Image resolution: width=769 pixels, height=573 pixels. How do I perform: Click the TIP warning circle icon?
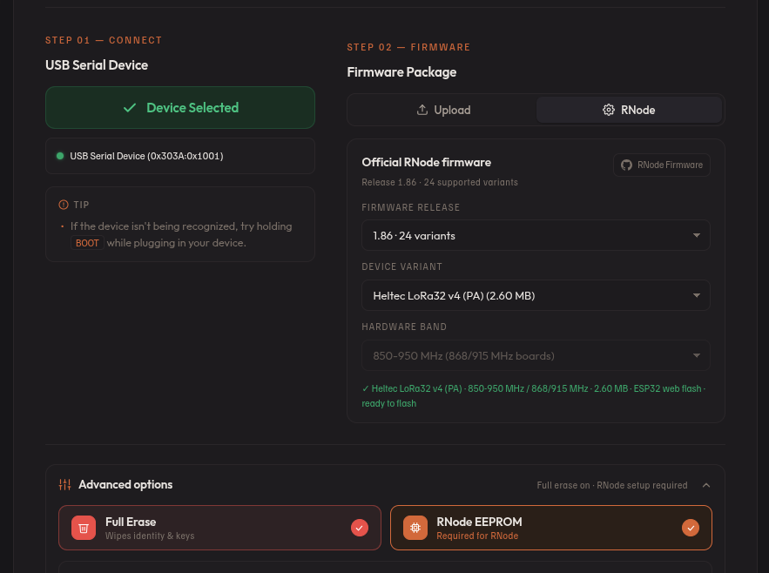(64, 205)
